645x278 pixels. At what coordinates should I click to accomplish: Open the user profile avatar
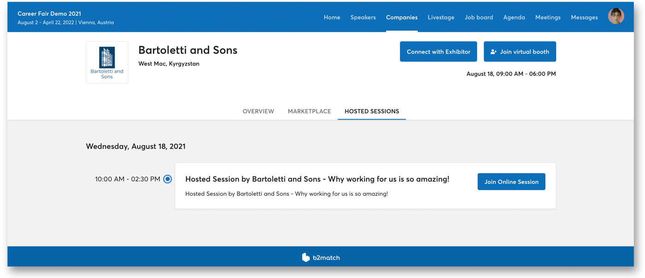pyautogui.click(x=616, y=17)
